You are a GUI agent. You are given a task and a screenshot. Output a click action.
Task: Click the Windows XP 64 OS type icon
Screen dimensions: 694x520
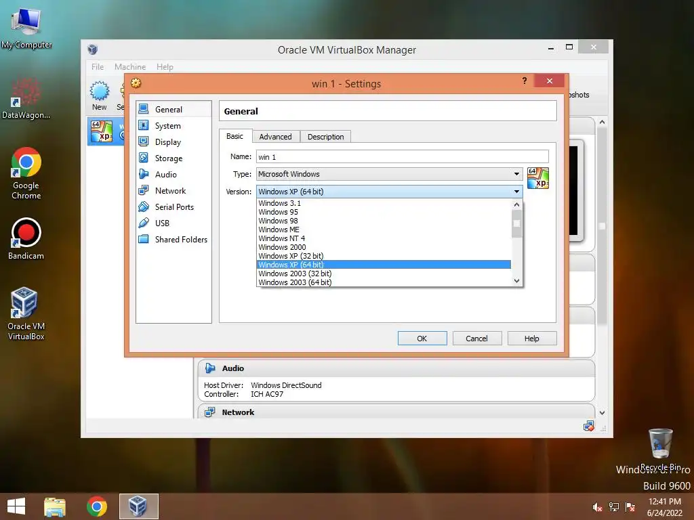[537, 178]
